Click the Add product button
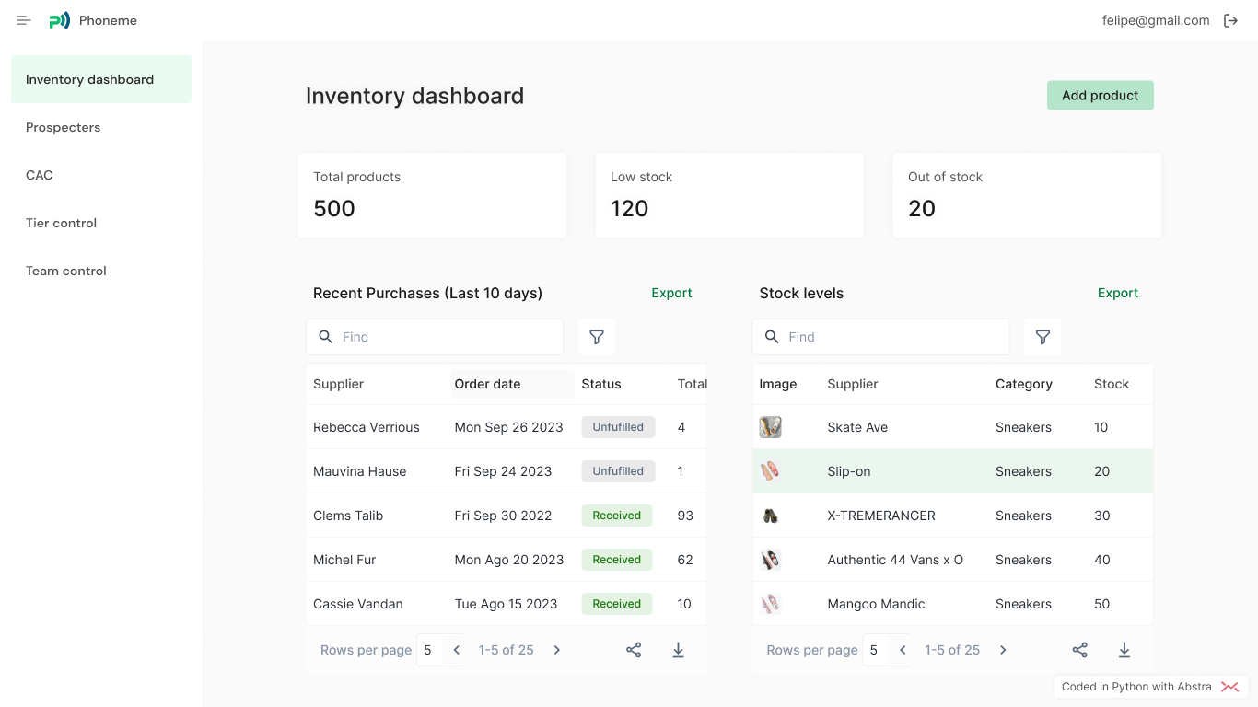 1100,95
